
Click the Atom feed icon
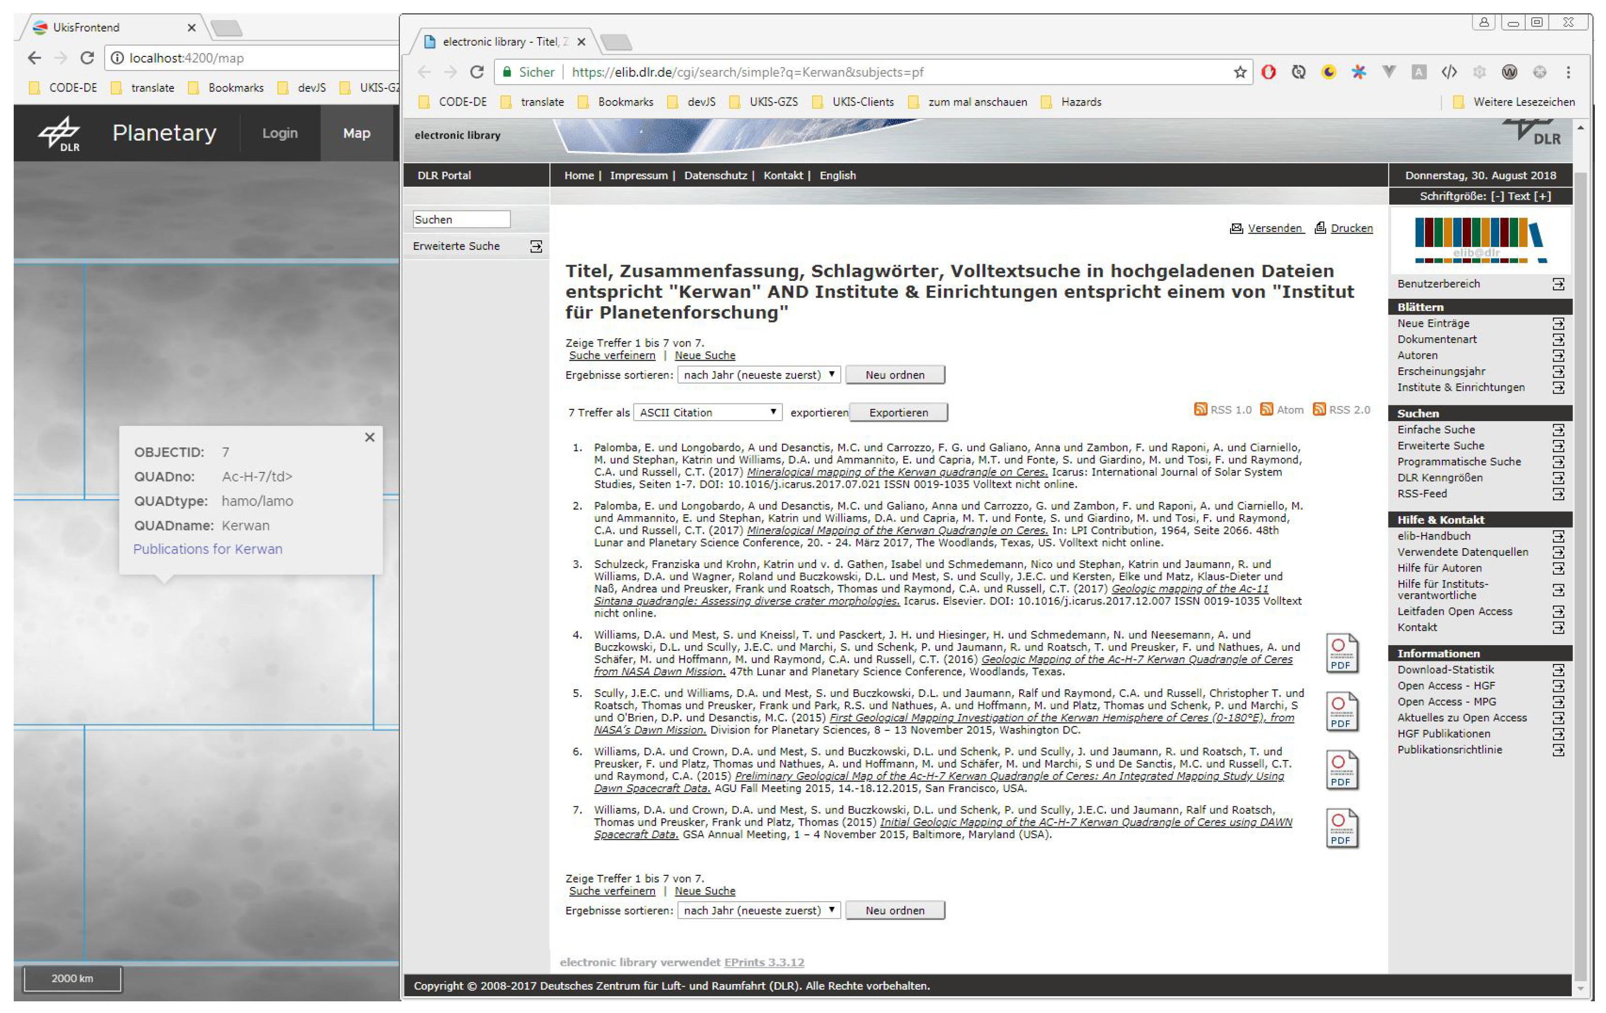(1266, 409)
